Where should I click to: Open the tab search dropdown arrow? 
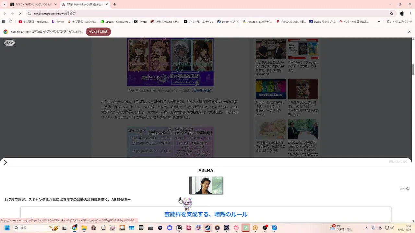[x=4, y=4]
